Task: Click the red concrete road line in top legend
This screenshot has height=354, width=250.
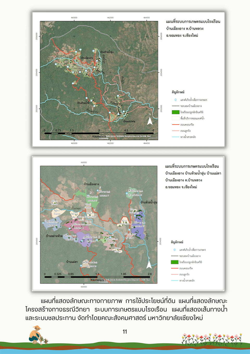Action: 176,125
